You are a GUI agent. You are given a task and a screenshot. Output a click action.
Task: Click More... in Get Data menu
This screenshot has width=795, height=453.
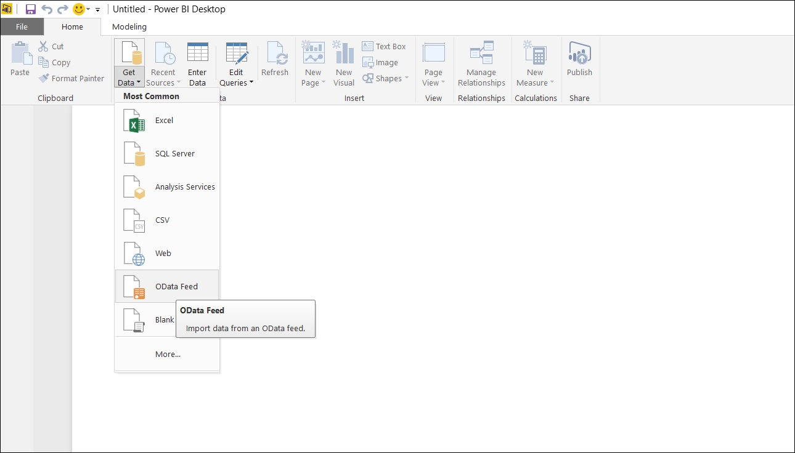[167, 354]
